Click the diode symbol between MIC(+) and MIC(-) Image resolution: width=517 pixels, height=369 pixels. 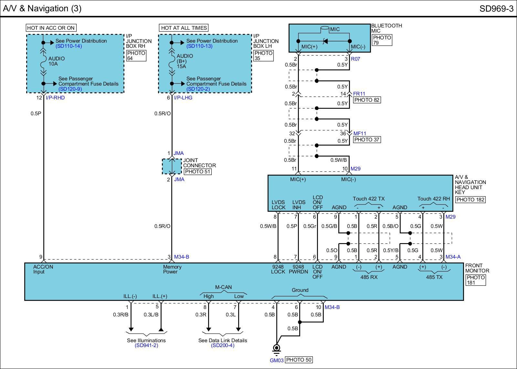(325, 41)
